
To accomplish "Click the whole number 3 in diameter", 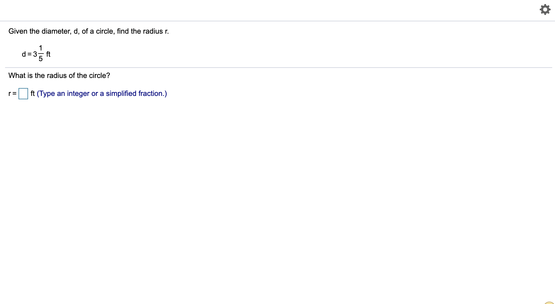I will tap(35, 54).
